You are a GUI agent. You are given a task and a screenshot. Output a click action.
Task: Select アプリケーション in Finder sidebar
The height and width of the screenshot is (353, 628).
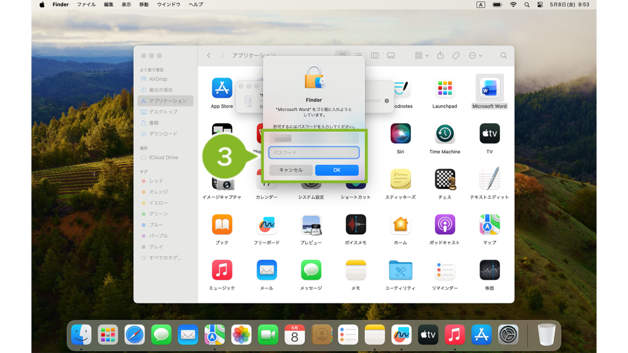165,101
